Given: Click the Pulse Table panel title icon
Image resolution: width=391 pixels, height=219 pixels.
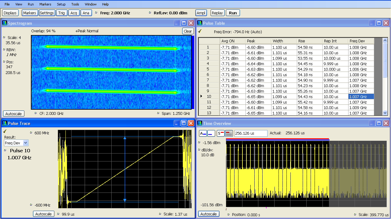Looking at the screenshot, I should (200, 23).
